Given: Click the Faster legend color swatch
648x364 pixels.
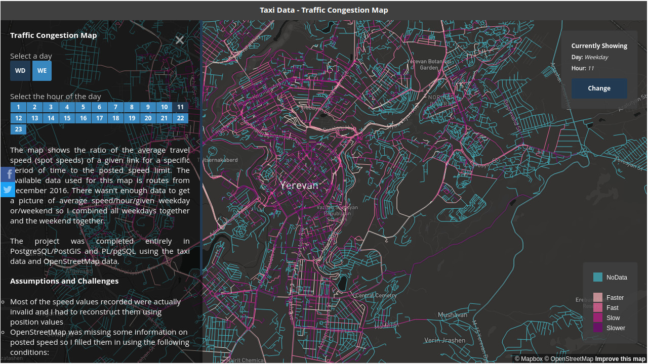Looking at the screenshot, I should tap(598, 298).
